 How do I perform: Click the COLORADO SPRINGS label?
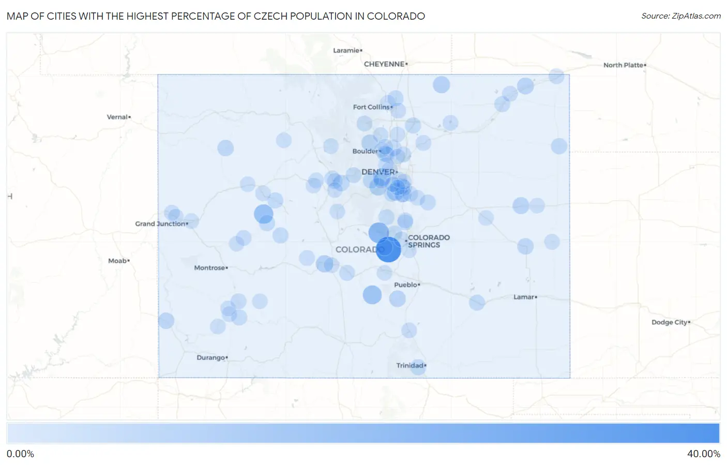[429, 241]
